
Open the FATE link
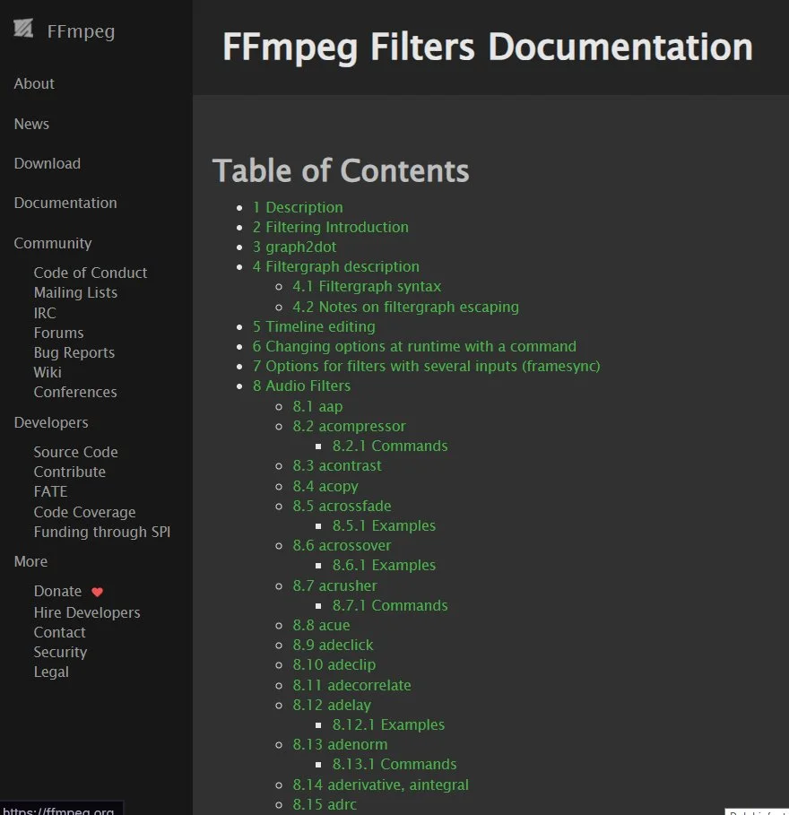point(50,491)
